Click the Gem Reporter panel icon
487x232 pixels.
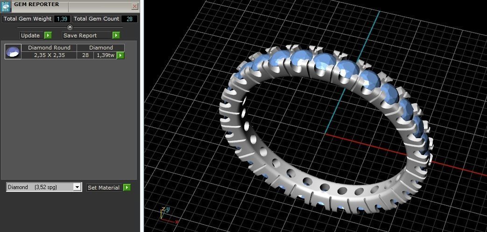pyautogui.click(x=6, y=7)
